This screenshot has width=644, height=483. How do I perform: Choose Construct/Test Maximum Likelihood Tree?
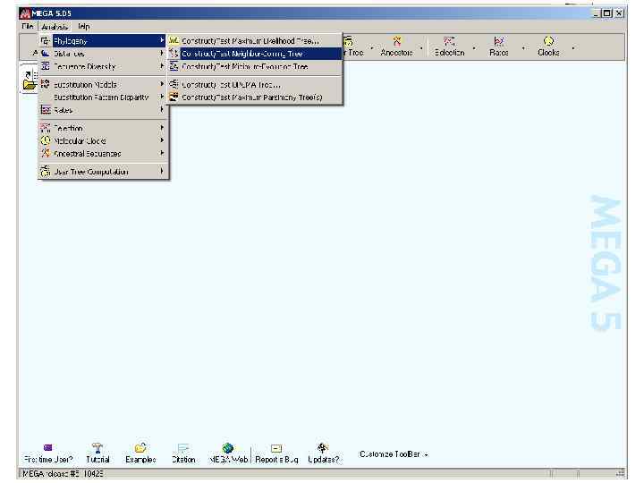[x=255, y=40]
